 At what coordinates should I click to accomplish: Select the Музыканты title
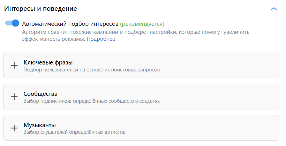coord(40,125)
